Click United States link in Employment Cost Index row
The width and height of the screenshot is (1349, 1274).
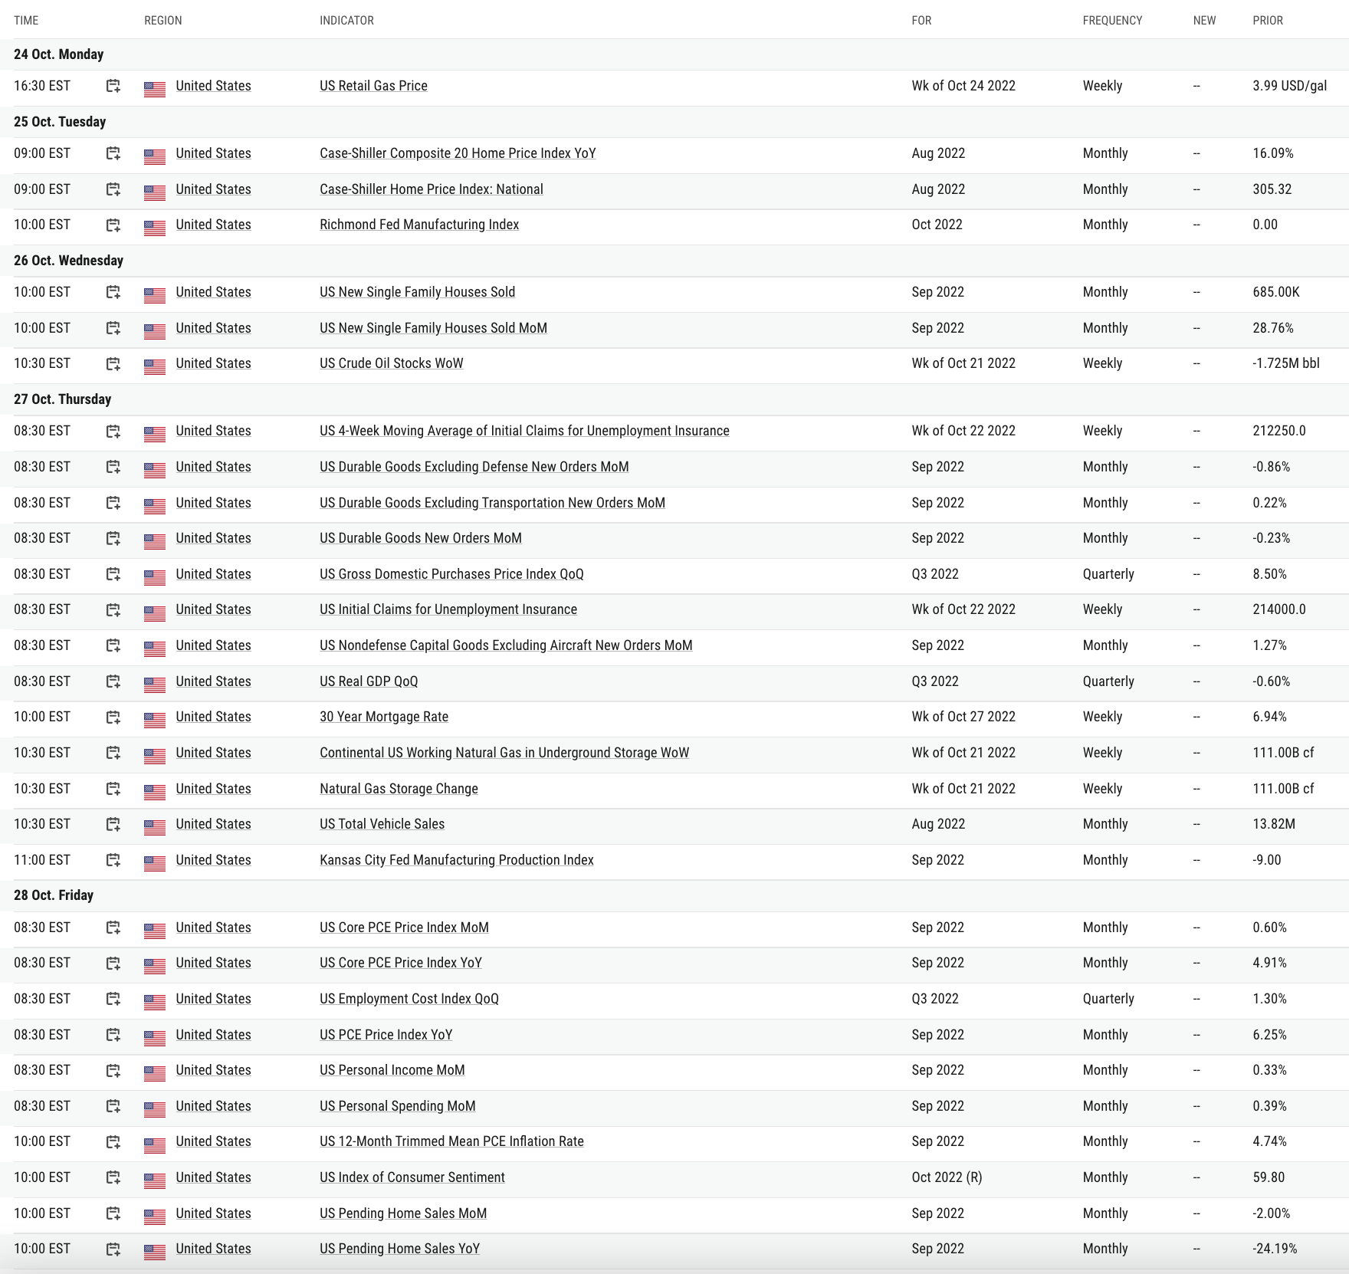point(213,999)
